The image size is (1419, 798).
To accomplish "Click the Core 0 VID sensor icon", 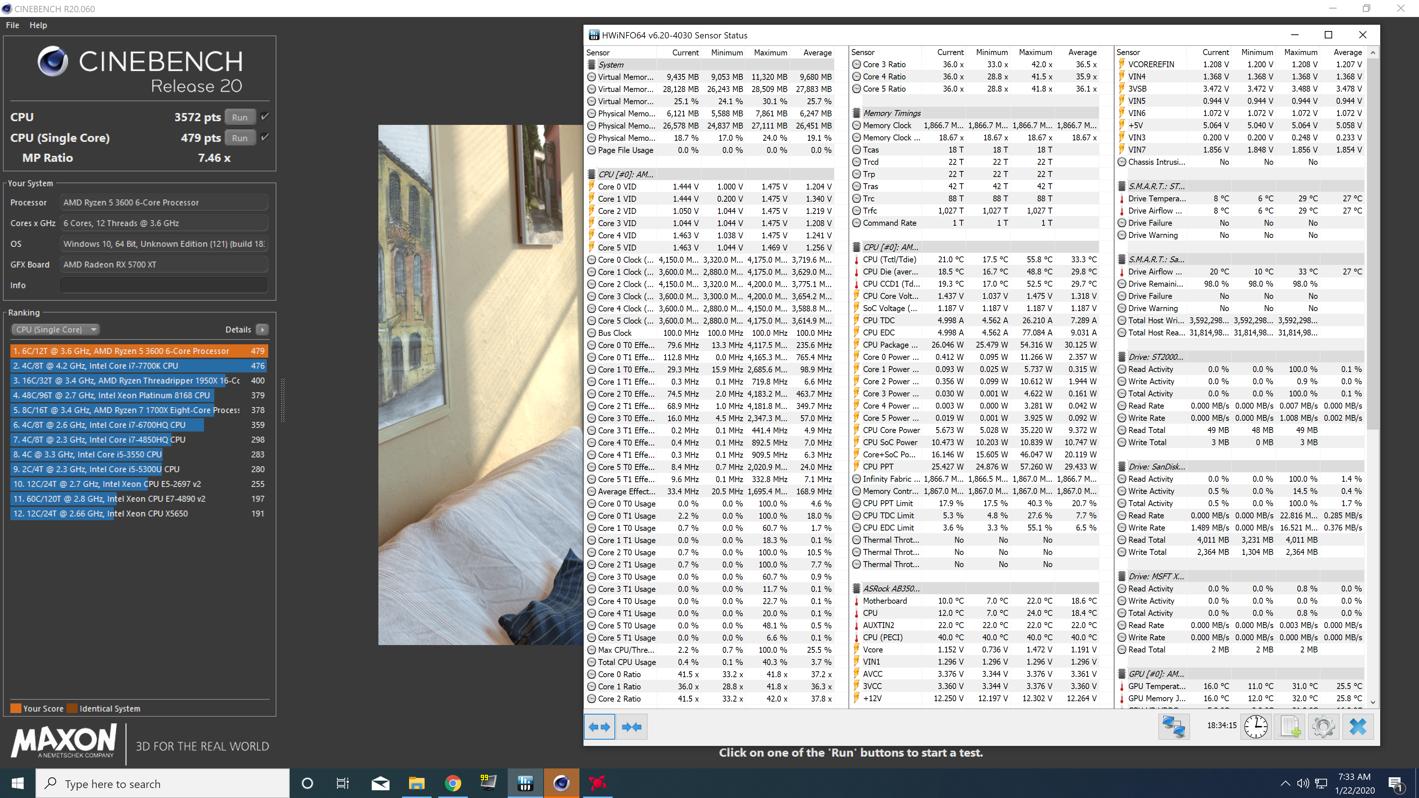I will point(592,187).
